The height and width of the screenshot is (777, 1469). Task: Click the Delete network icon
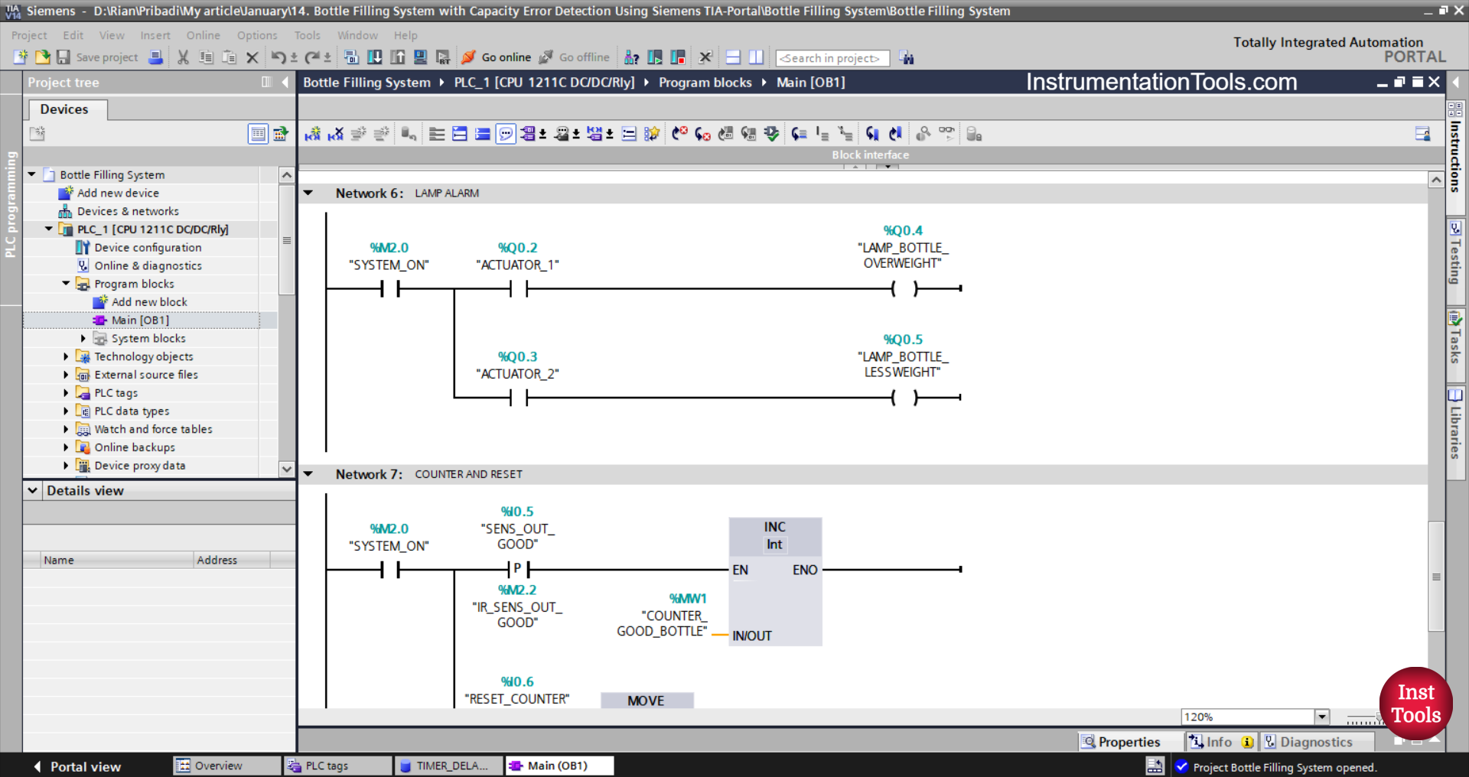pos(335,135)
